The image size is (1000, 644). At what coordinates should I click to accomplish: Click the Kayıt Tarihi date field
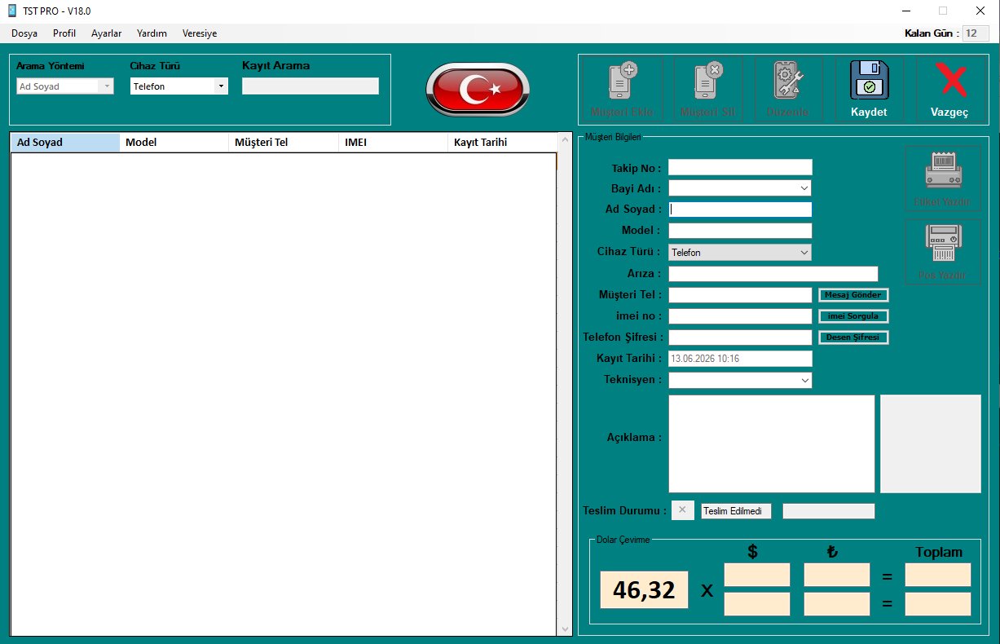tap(740, 359)
